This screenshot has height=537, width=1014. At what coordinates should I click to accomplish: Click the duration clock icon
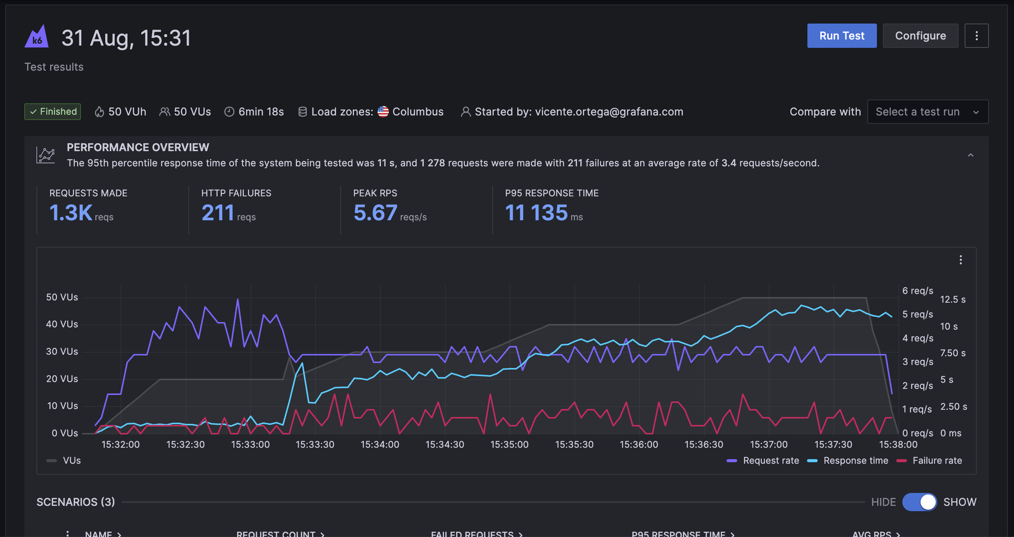tap(229, 112)
